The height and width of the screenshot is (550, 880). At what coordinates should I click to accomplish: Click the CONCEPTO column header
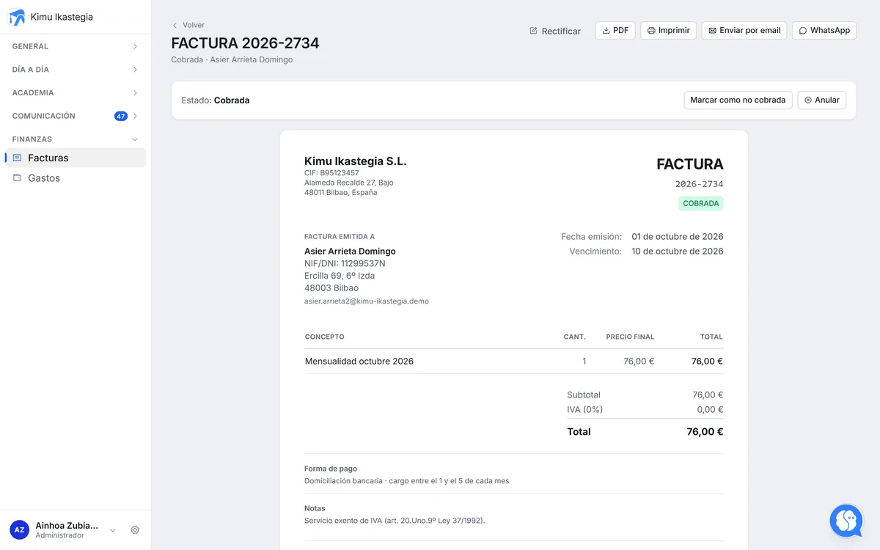pos(324,337)
